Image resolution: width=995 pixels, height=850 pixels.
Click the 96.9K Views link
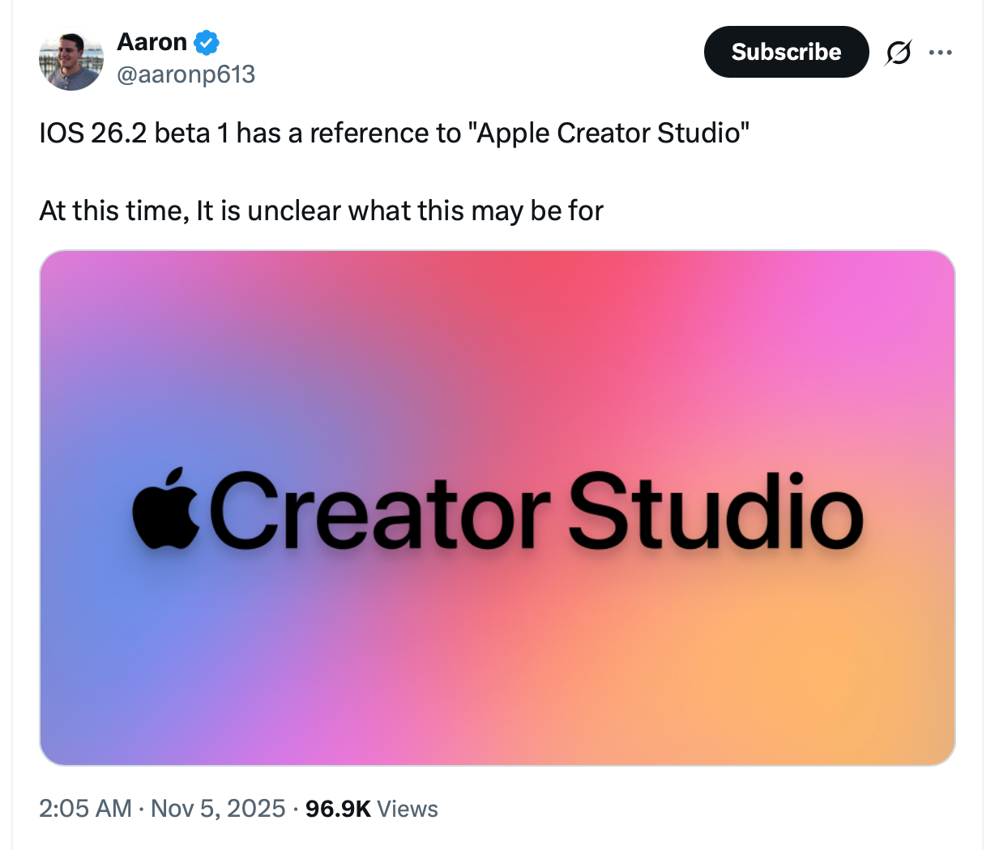point(369,808)
